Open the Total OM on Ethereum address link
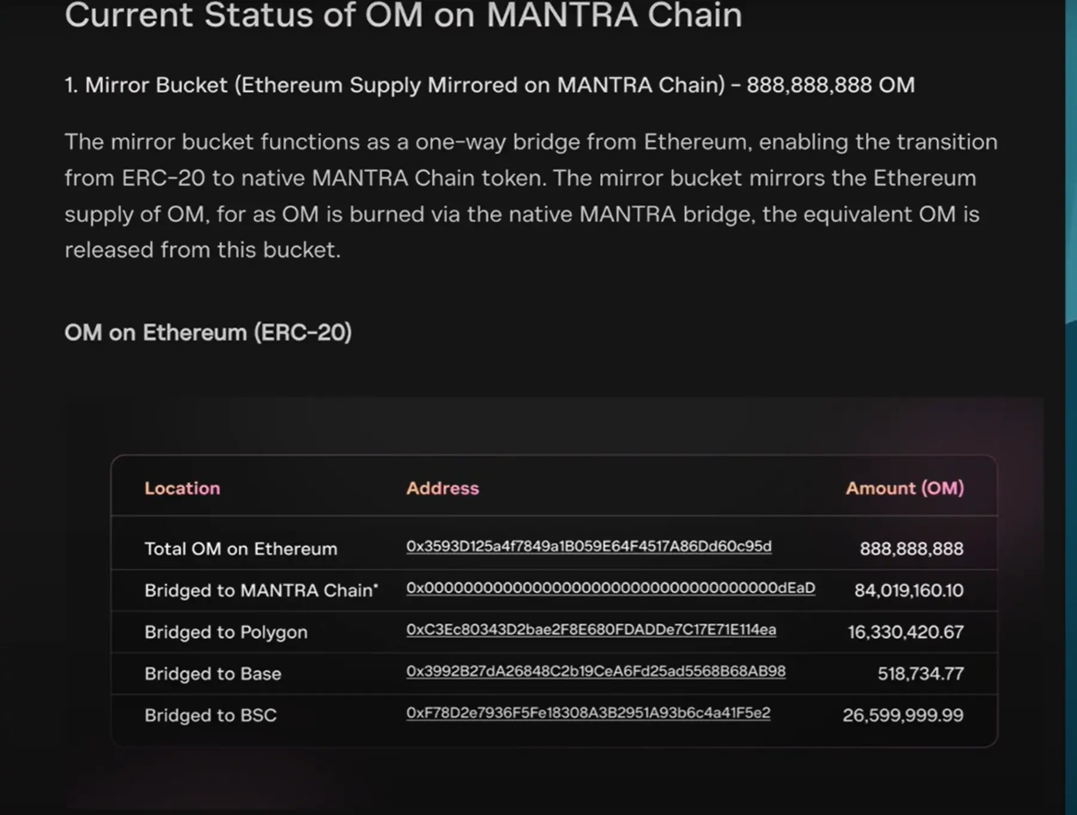The height and width of the screenshot is (815, 1077). click(x=588, y=547)
